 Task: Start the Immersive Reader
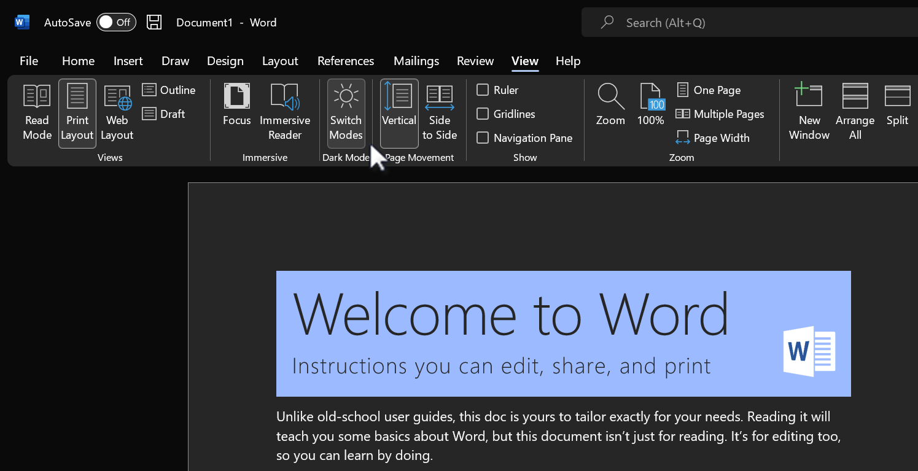(x=285, y=114)
